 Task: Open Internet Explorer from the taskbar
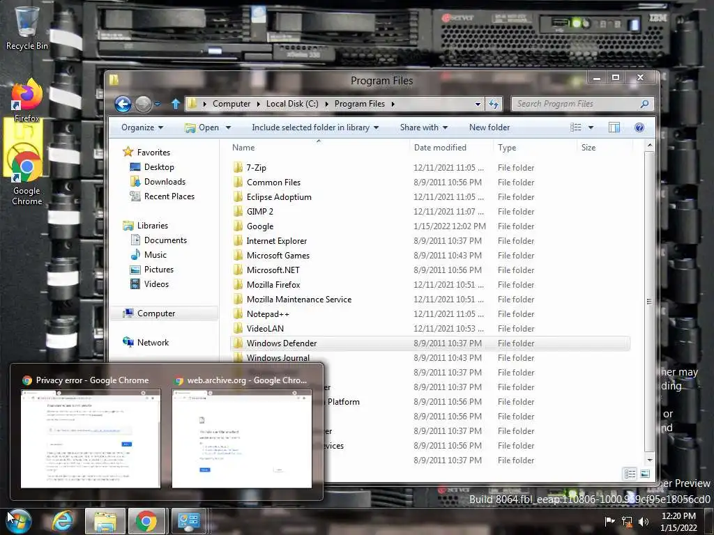[62, 521]
